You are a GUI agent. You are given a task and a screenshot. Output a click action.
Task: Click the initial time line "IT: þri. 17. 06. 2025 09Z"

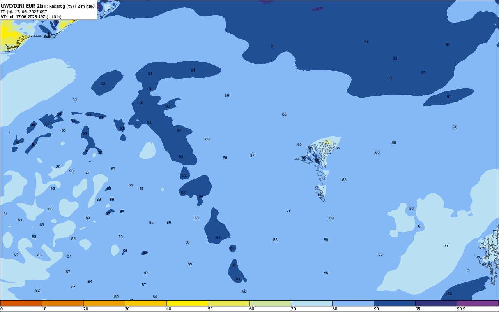coord(24,11)
